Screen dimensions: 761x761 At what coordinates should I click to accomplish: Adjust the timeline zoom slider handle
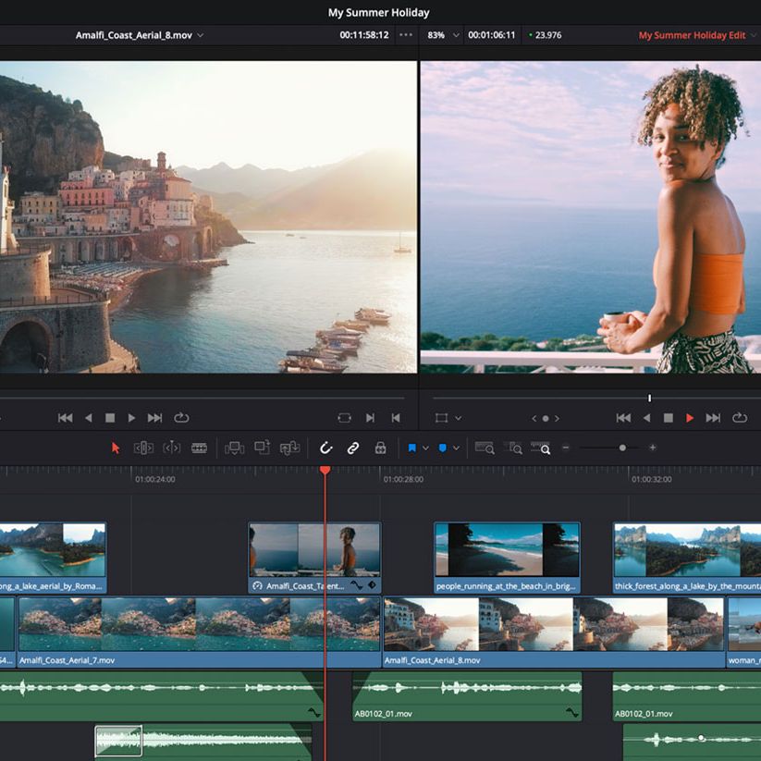pyautogui.click(x=622, y=448)
